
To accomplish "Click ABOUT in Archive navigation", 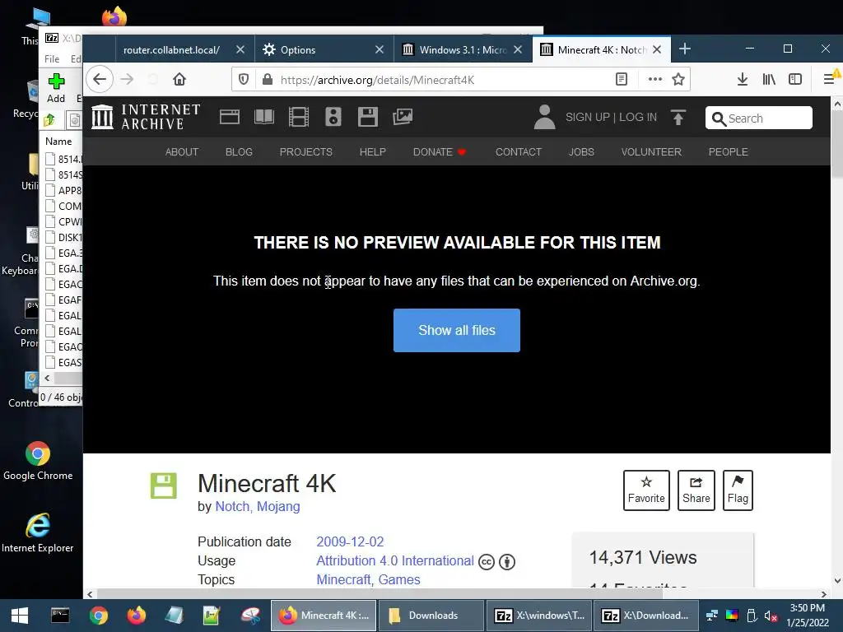I will pyautogui.click(x=182, y=152).
